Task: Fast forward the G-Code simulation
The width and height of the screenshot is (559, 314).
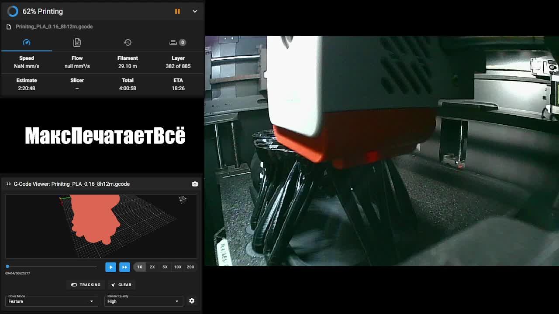Action: (124, 267)
